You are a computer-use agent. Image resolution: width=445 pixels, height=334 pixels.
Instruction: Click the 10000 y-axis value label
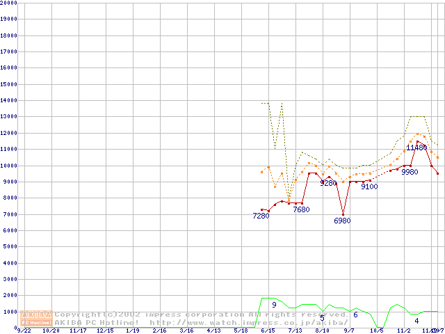click(10, 166)
